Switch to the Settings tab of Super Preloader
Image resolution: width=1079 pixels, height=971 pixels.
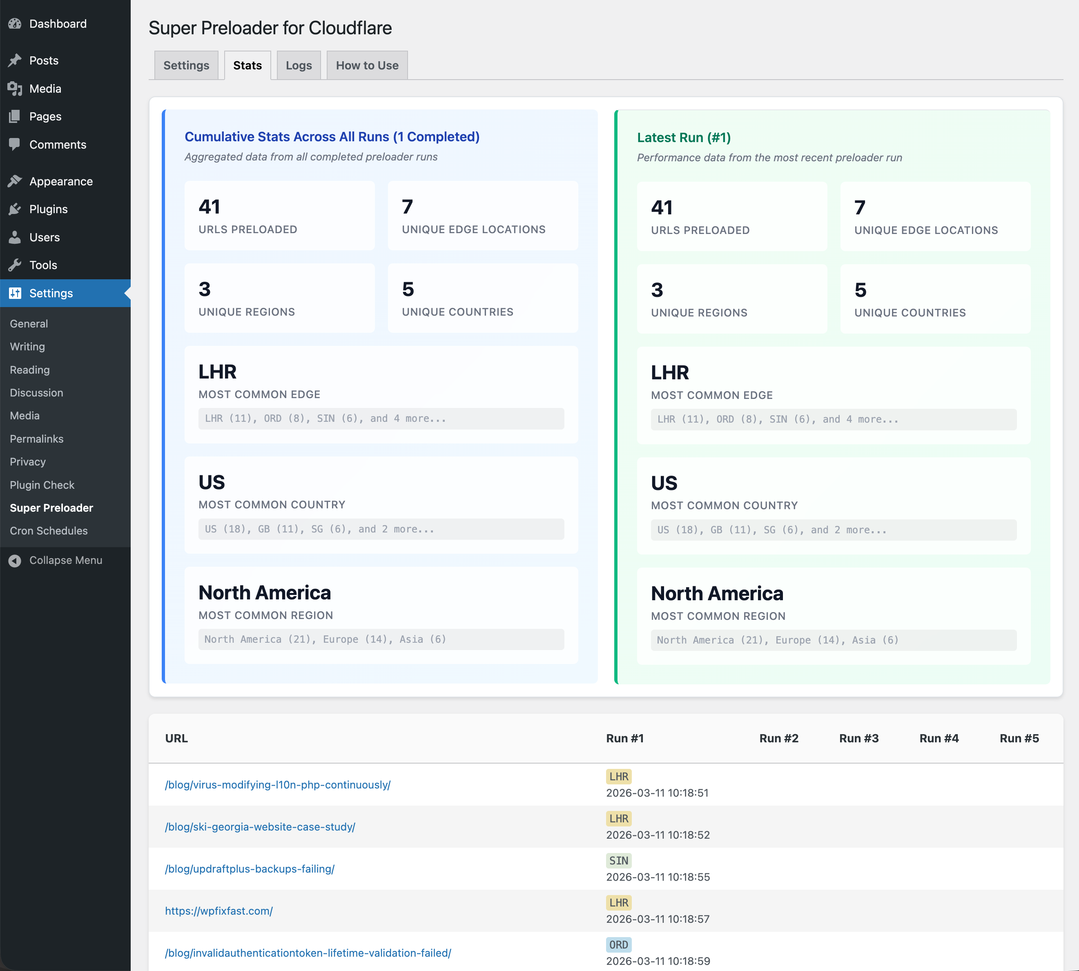point(186,65)
